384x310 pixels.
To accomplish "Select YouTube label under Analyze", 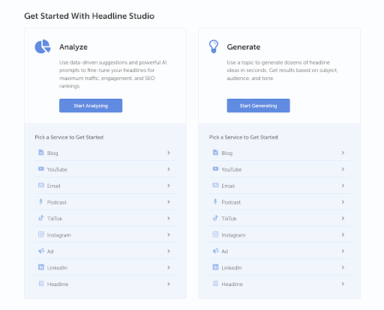I will click(57, 169).
